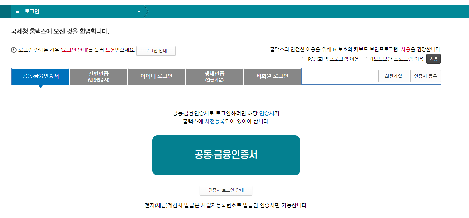The image size is (469, 218).
Task: Click the blue 인증서 word in the instructions
Action: pyautogui.click(x=267, y=113)
